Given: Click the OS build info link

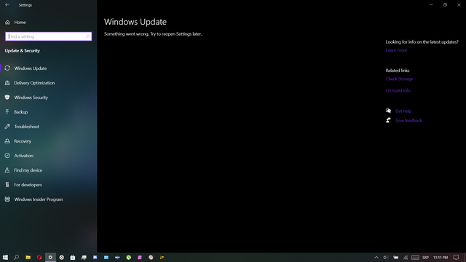Looking at the screenshot, I should (x=398, y=90).
